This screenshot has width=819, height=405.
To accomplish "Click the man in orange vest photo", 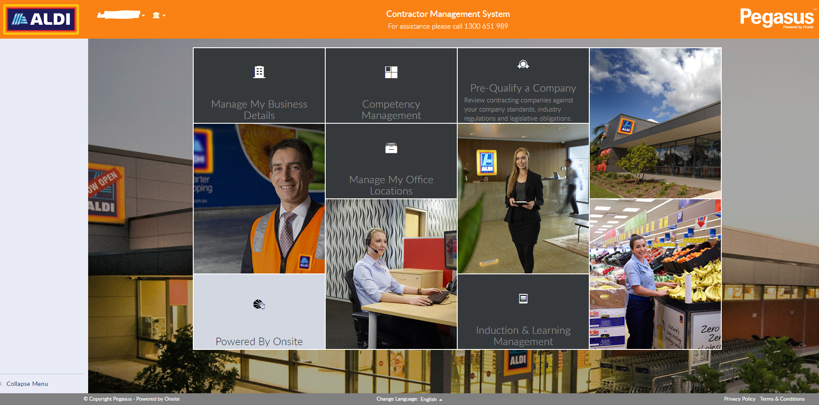I will tap(259, 199).
